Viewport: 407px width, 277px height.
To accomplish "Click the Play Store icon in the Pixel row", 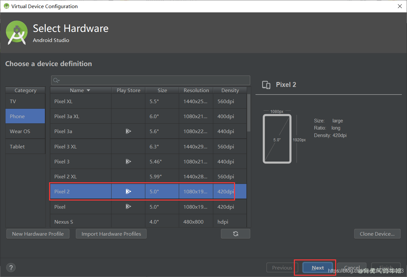I will tap(128, 206).
